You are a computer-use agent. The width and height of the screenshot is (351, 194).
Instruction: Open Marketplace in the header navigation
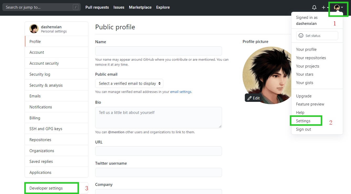(140, 7)
